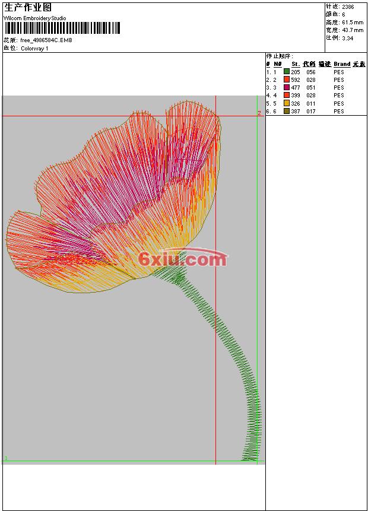Click the colour count line 颜色: 6

(x=335, y=14)
